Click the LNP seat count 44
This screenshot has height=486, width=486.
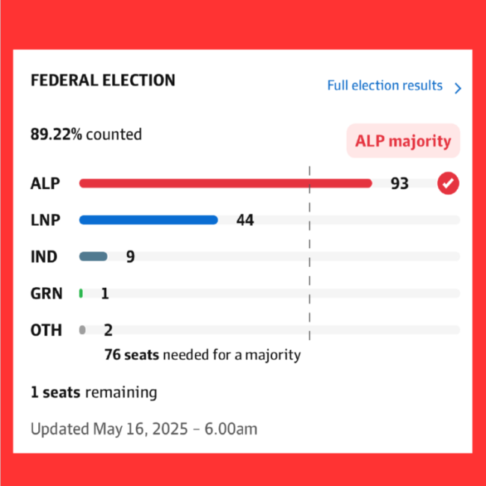245,220
